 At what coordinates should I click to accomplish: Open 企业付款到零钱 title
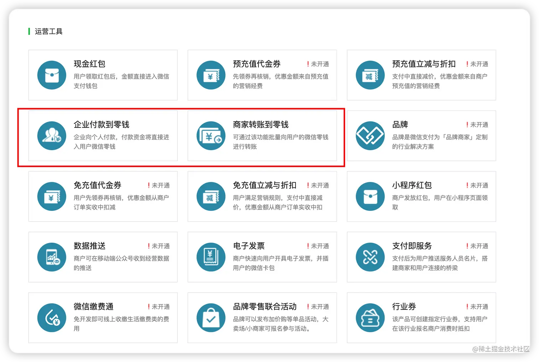(x=102, y=124)
